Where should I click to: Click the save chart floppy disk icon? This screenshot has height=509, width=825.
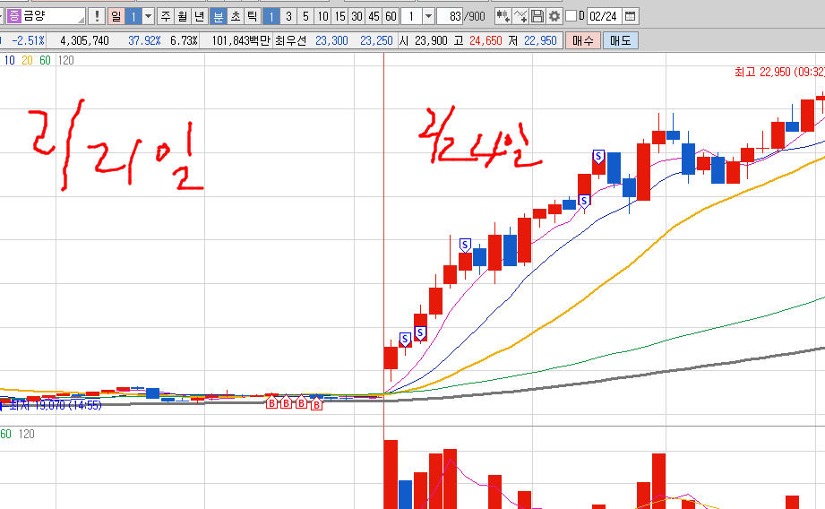tap(537, 16)
